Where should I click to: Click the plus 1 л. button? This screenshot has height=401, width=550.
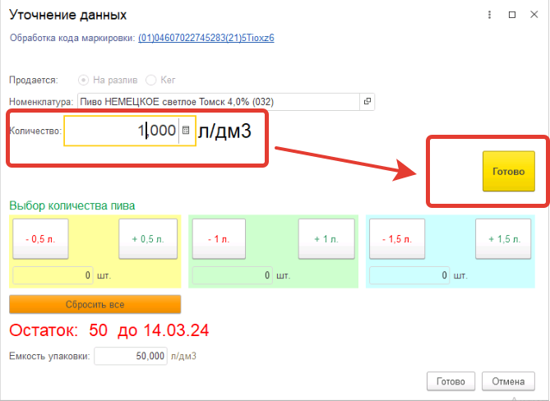(x=326, y=239)
